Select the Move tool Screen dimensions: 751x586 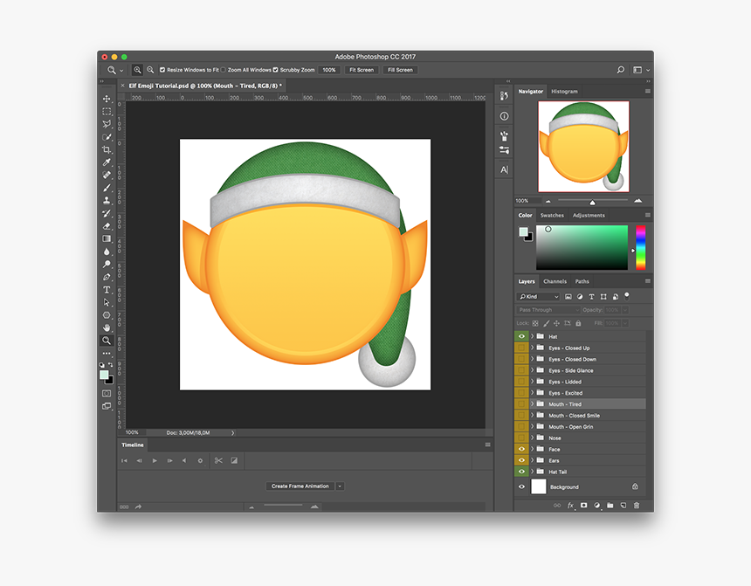click(107, 99)
